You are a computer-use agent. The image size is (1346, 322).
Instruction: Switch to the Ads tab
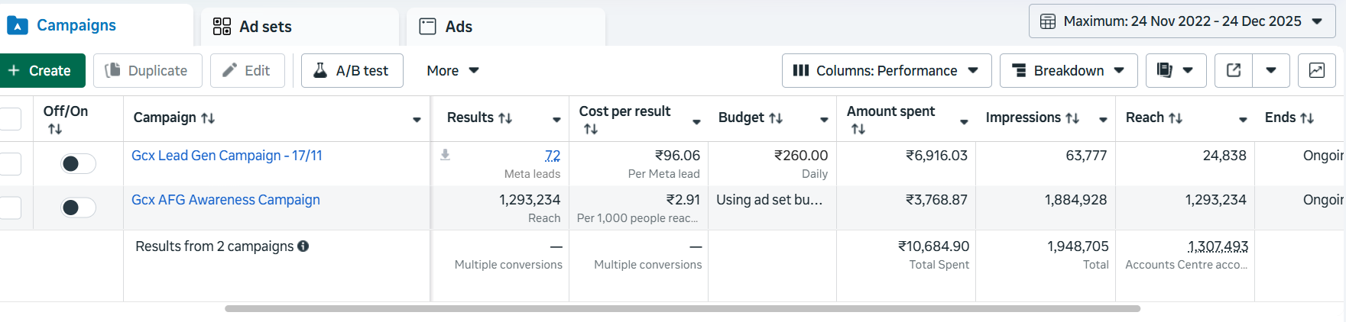(446, 27)
